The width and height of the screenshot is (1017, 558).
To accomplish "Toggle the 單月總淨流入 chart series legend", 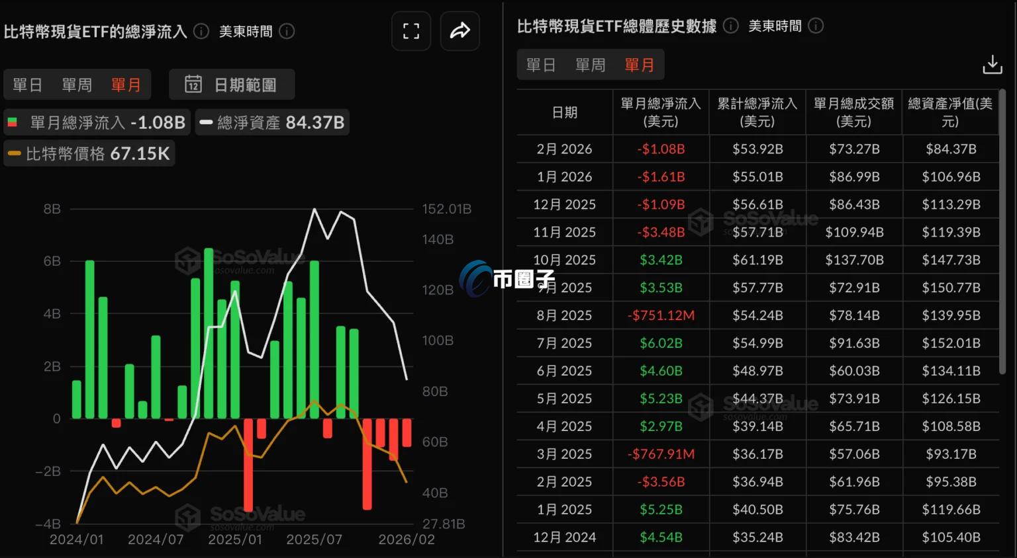I will tap(97, 122).
